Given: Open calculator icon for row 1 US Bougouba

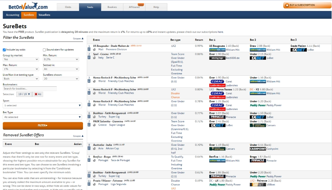Looking at the screenshot, I should 89,49.
